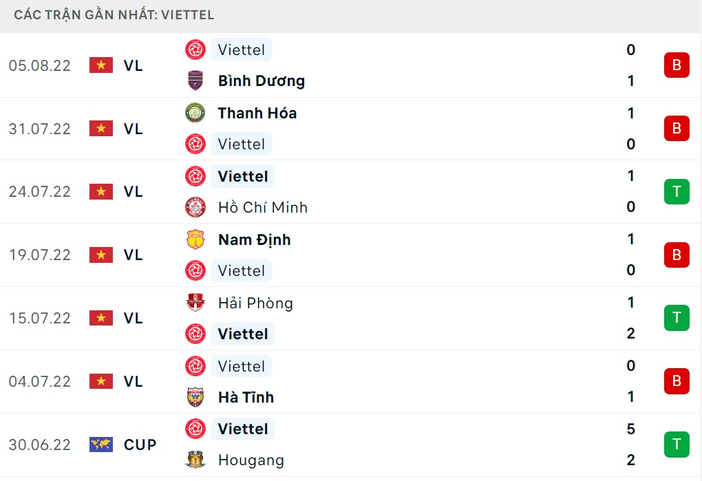Select the CUP competition flag icon
This screenshot has width=702, height=481.
click(x=100, y=445)
